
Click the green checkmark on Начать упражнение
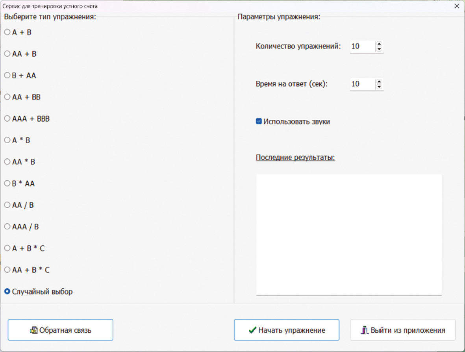click(x=252, y=330)
